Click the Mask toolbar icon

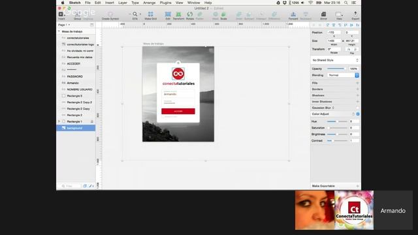pos(215,14)
